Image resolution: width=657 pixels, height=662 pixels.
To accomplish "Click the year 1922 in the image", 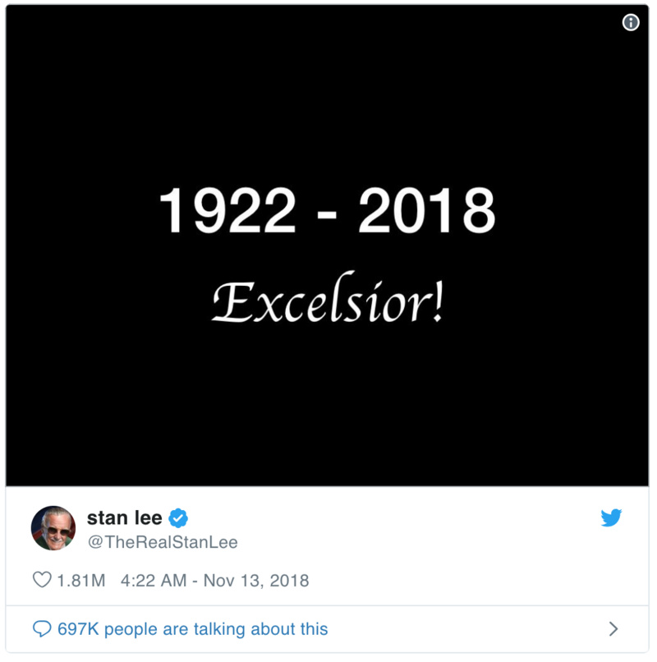I will coord(227,211).
